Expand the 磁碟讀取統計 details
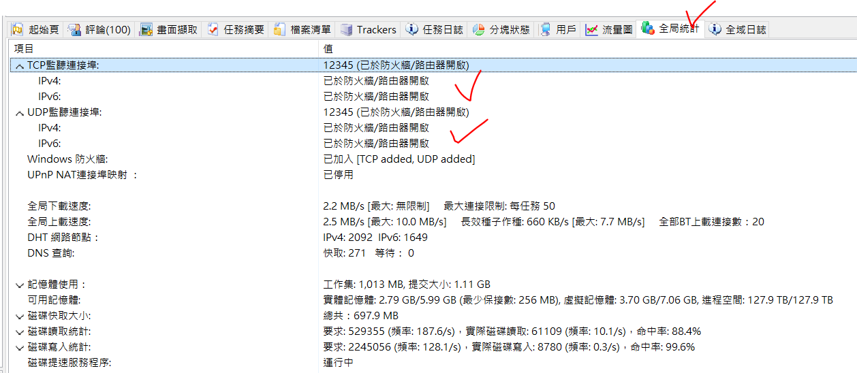 20,331
